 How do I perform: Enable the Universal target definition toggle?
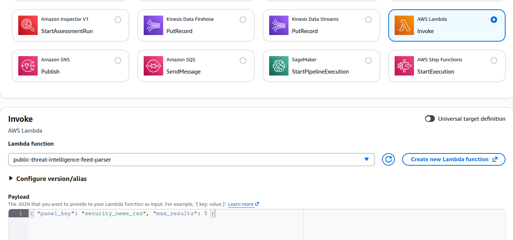pos(430,119)
